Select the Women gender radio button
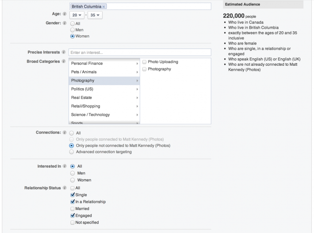This screenshot has height=233, width=314. point(73,36)
